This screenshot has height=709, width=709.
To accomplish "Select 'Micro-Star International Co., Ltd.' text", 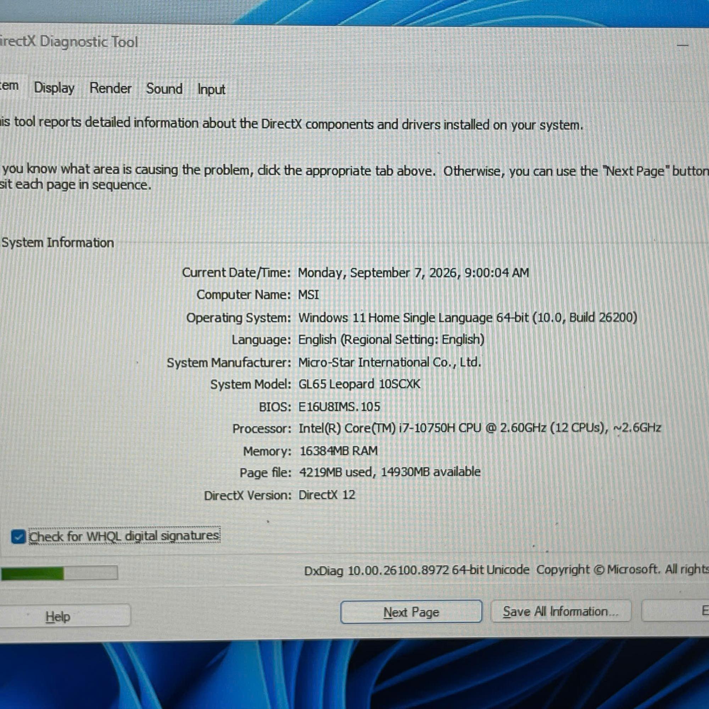I will 389,362.
